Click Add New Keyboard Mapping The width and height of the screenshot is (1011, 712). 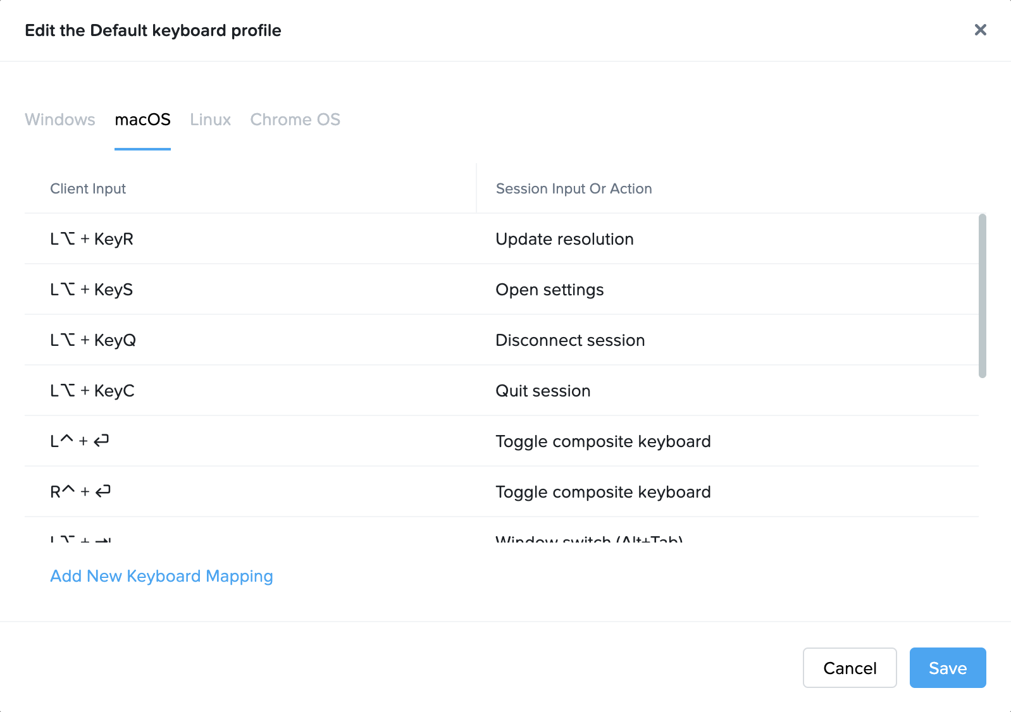(161, 576)
